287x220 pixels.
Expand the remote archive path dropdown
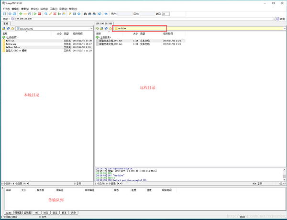point(284,29)
